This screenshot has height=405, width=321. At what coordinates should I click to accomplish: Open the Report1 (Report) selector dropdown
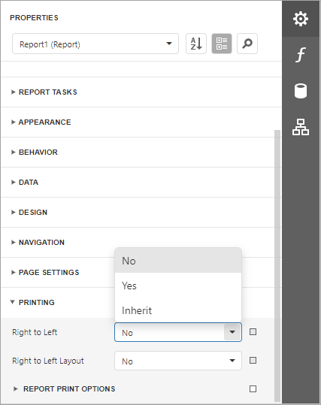pyautogui.click(x=95, y=44)
